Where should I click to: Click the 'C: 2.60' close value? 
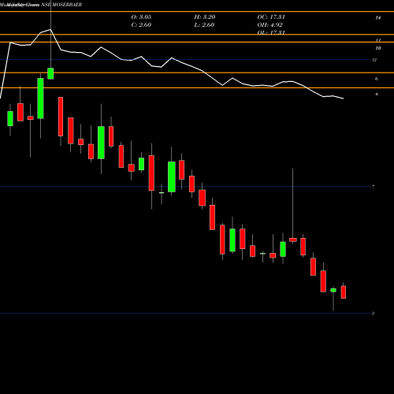tap(141, 24)
